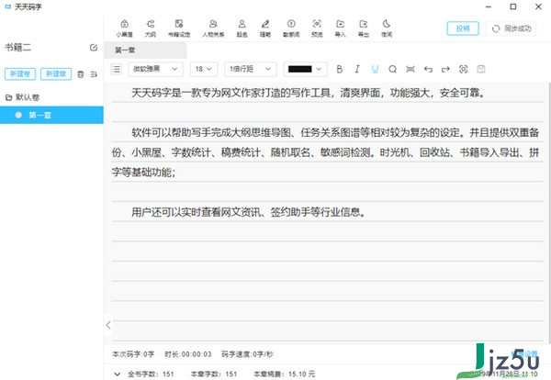Click the 本次码字 word count status
Image resolution: width=551 pixels, height=380 pixels.
coord(133,354)
